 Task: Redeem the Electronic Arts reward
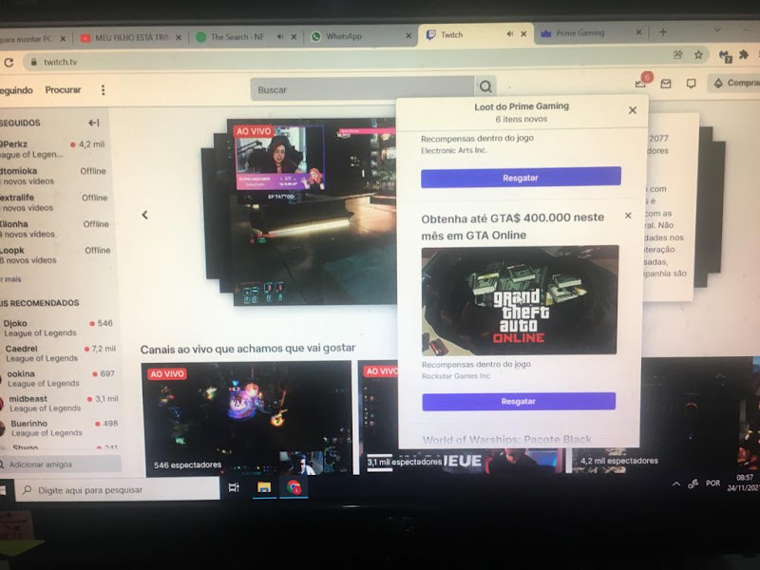521,178
